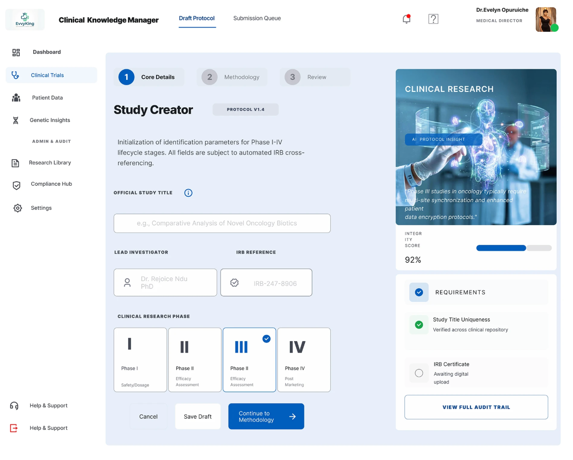The height and width of the screenshot is (460, 573).
Task: Click the Dashboard grid icon
Action: 16,52
